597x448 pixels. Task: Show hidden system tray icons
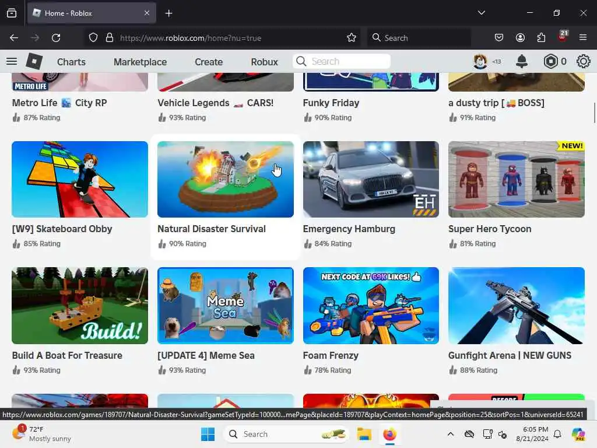(451, 434)
